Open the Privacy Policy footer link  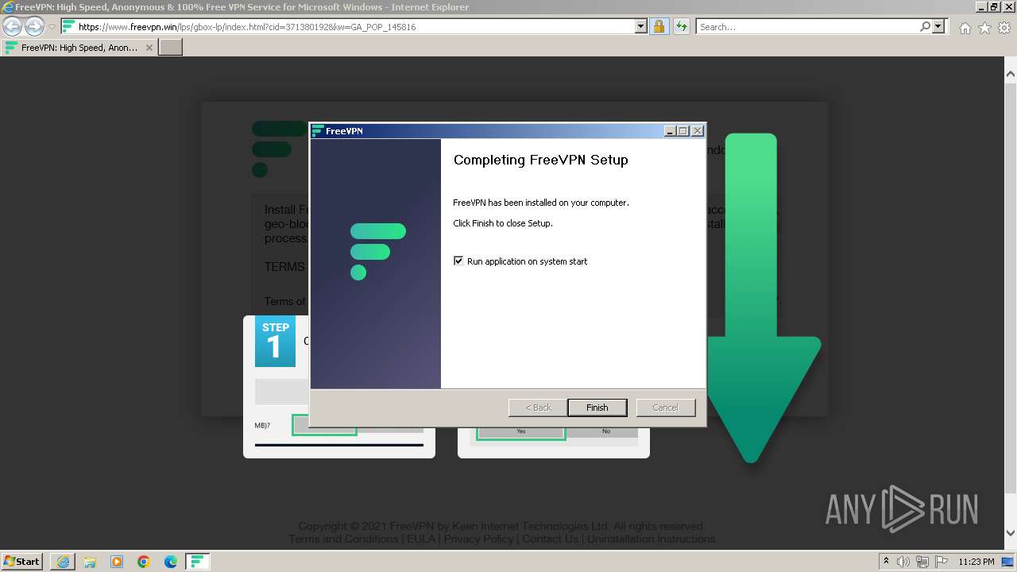tap(478, 539)
